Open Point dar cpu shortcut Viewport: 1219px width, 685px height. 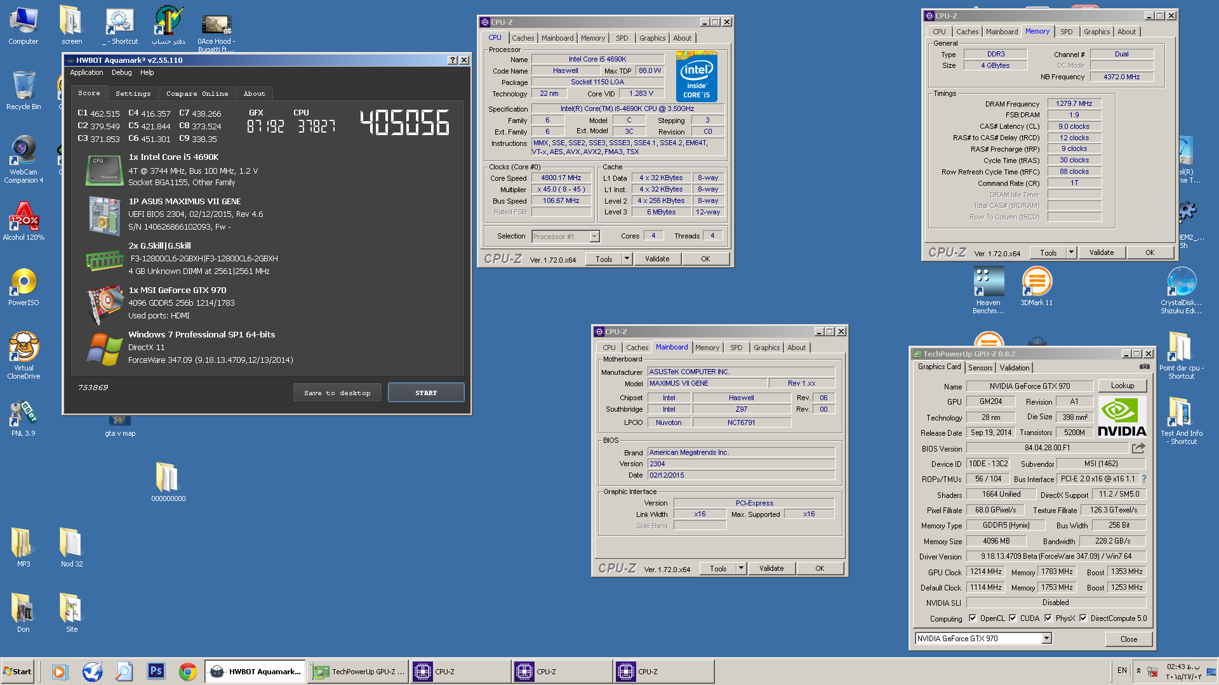coord(1182,355)
